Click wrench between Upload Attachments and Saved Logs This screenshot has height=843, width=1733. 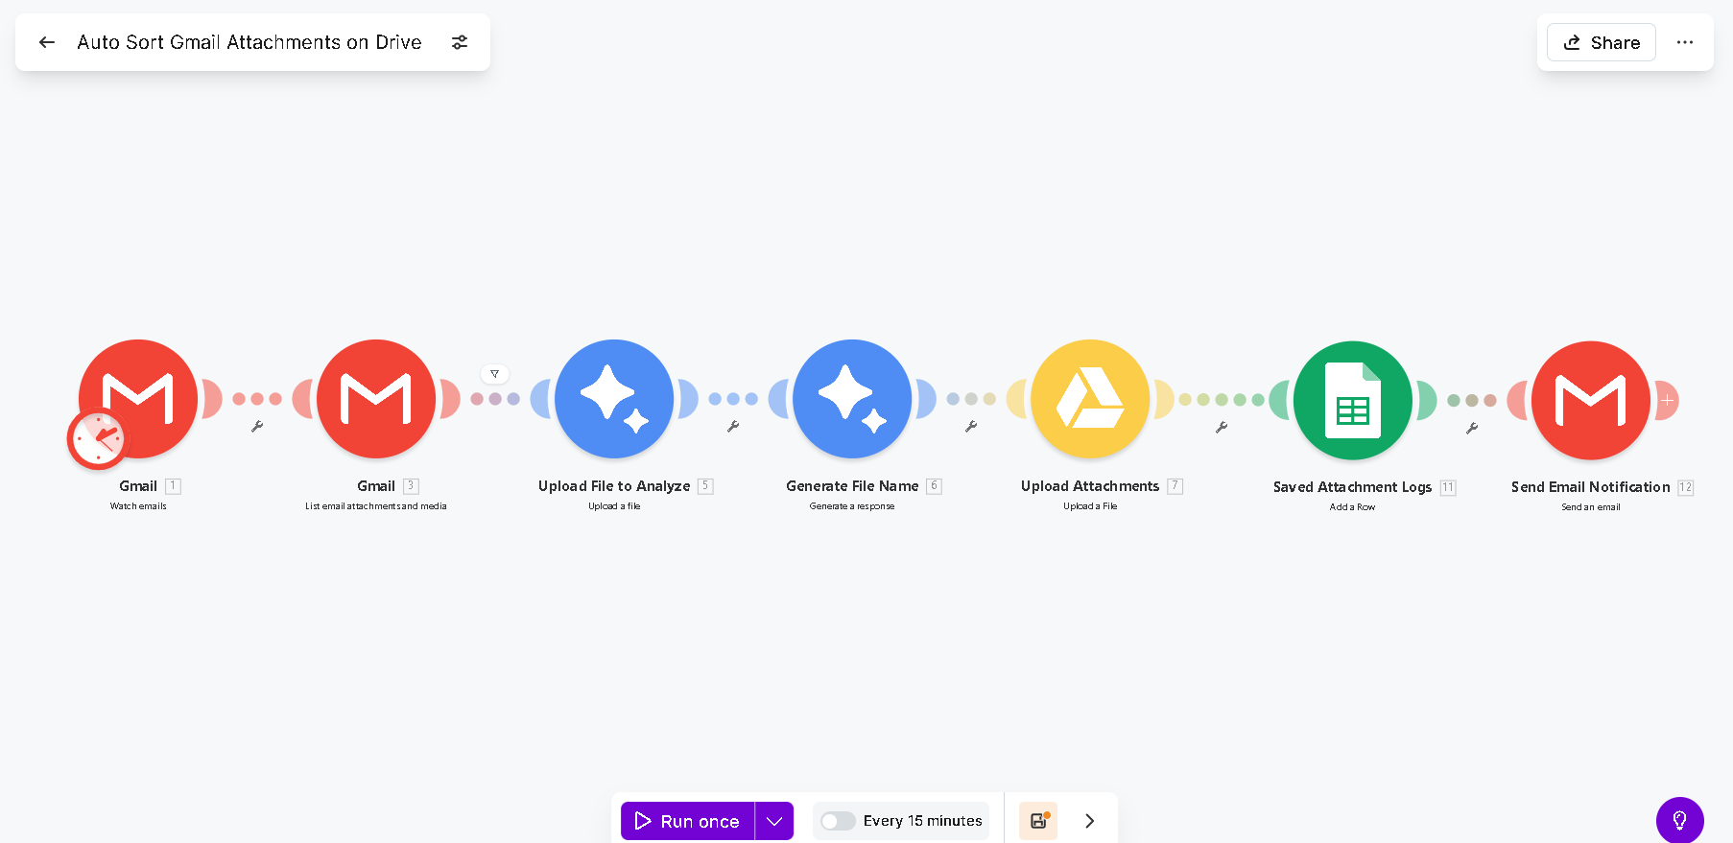tap(1222, 427)
